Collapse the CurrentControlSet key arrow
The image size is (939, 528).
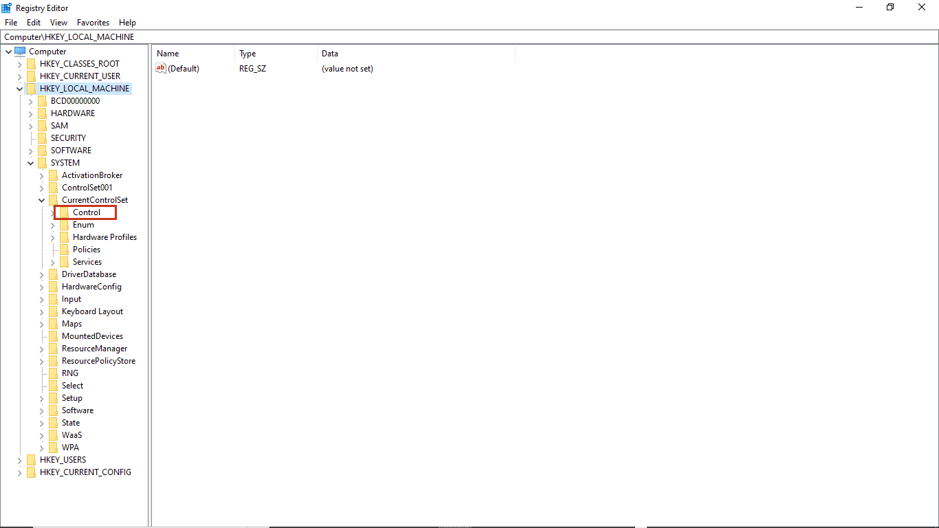pos(41,200)
